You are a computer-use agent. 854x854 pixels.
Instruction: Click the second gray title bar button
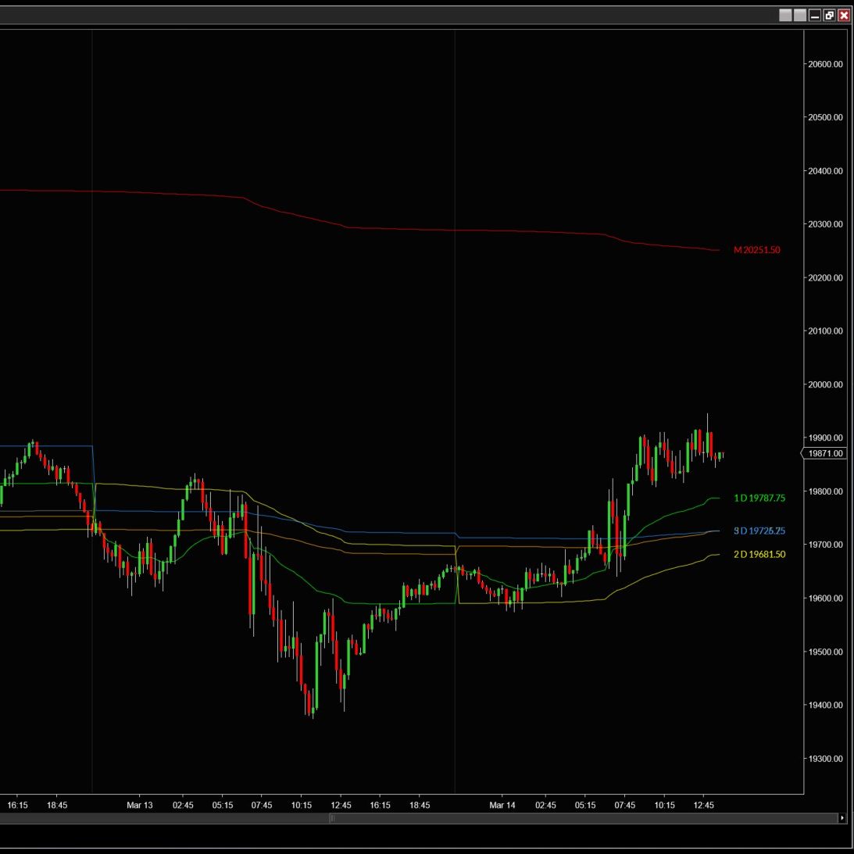pos(800,15)
